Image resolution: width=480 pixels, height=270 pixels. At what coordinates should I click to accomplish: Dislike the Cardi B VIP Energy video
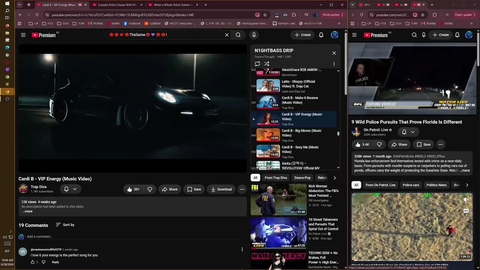(150, 189)
